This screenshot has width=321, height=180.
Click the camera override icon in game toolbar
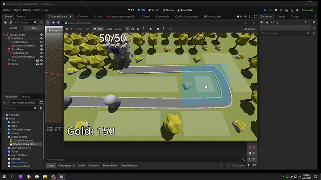[158, 29]
